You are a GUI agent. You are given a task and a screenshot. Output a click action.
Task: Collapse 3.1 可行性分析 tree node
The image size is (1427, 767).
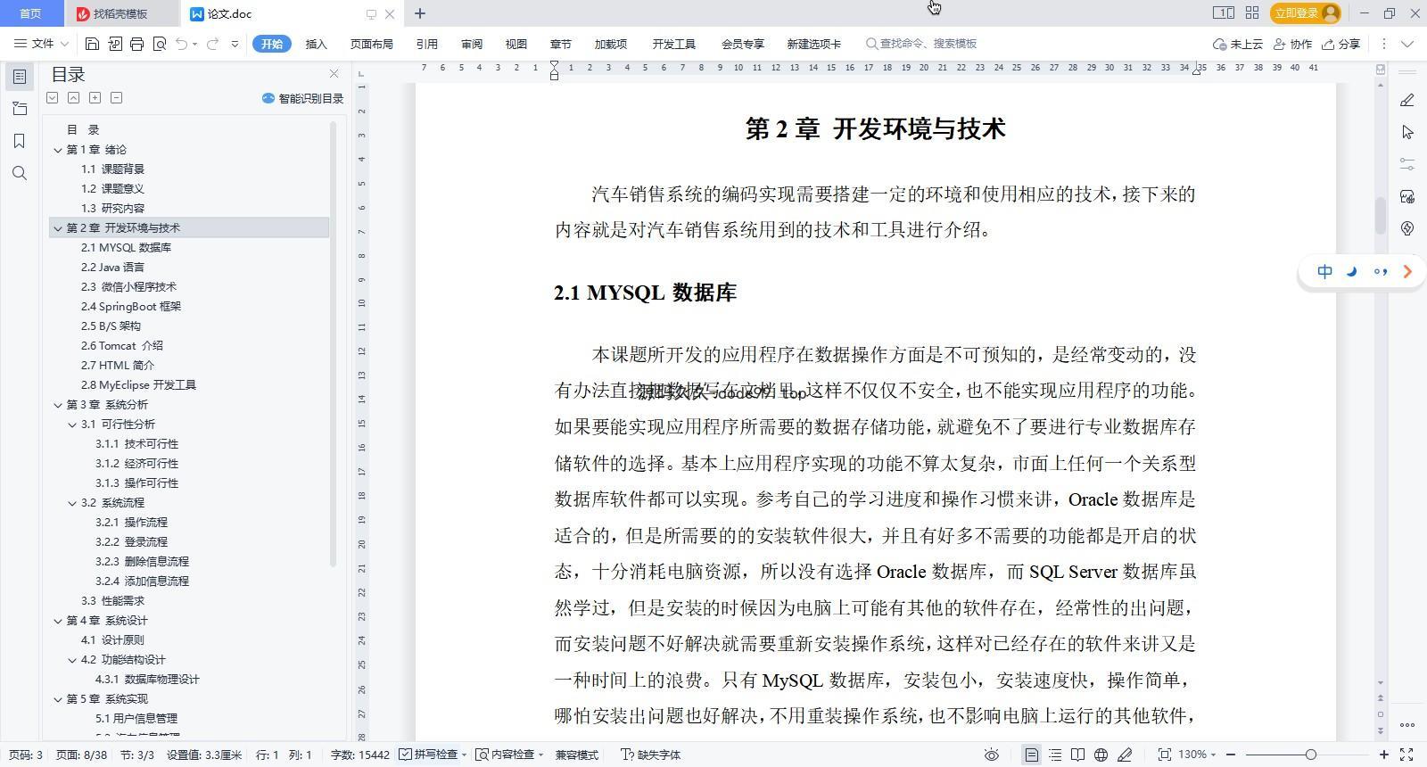[72, 425]
